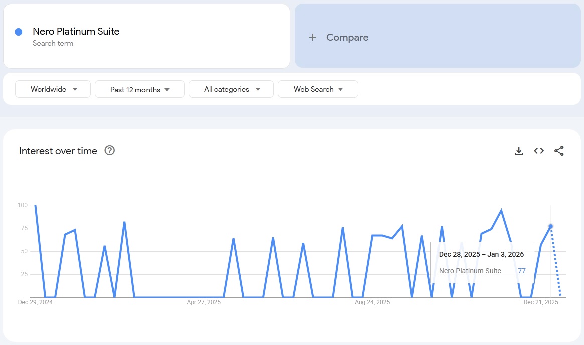Viewport: 584px width, 345px height.
Task: Click the Search term label under Nero Platinum Suite
Action: pos(53,43)
